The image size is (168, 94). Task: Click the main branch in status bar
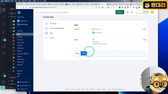tap(10, 87)
